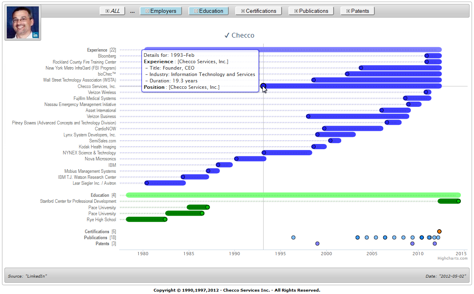Image resolution: width=474 pixels, height=294 pixels.
Task: Collapse the Education section
Action: pos(208,11)
